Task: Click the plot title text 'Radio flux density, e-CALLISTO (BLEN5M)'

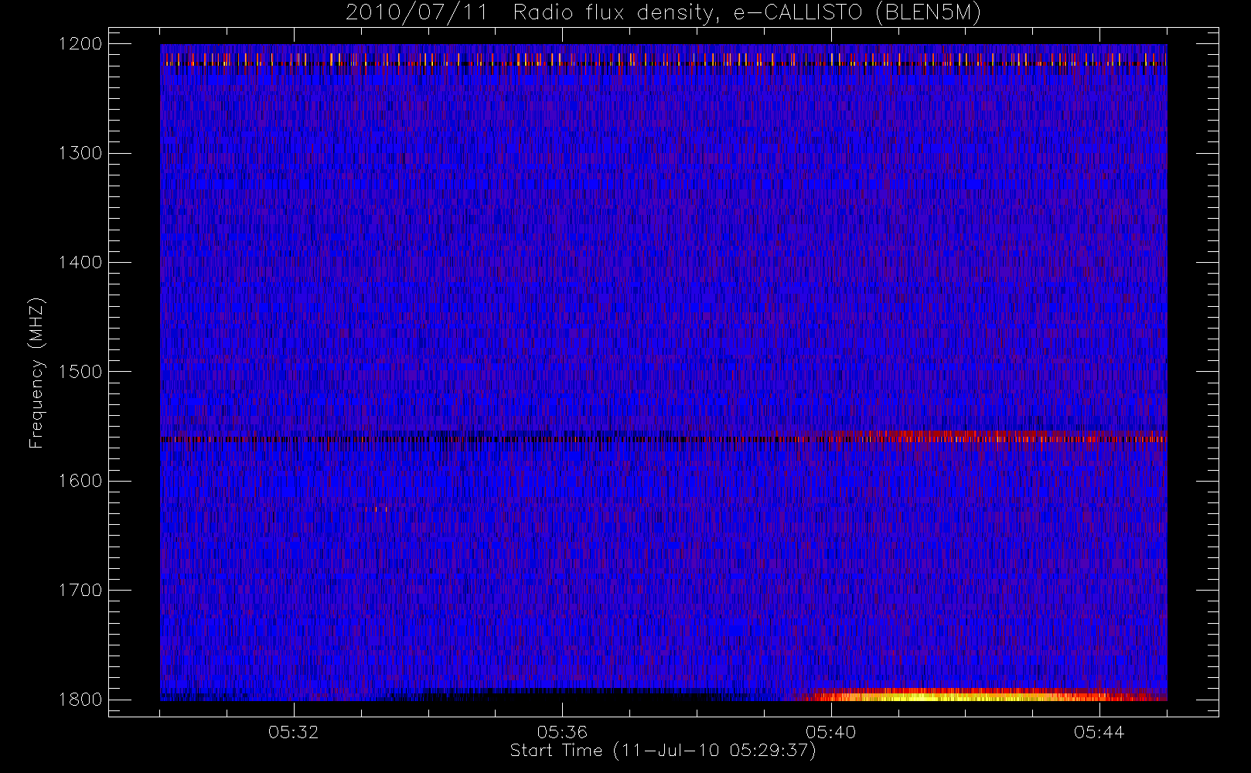Action: point(747,13)
